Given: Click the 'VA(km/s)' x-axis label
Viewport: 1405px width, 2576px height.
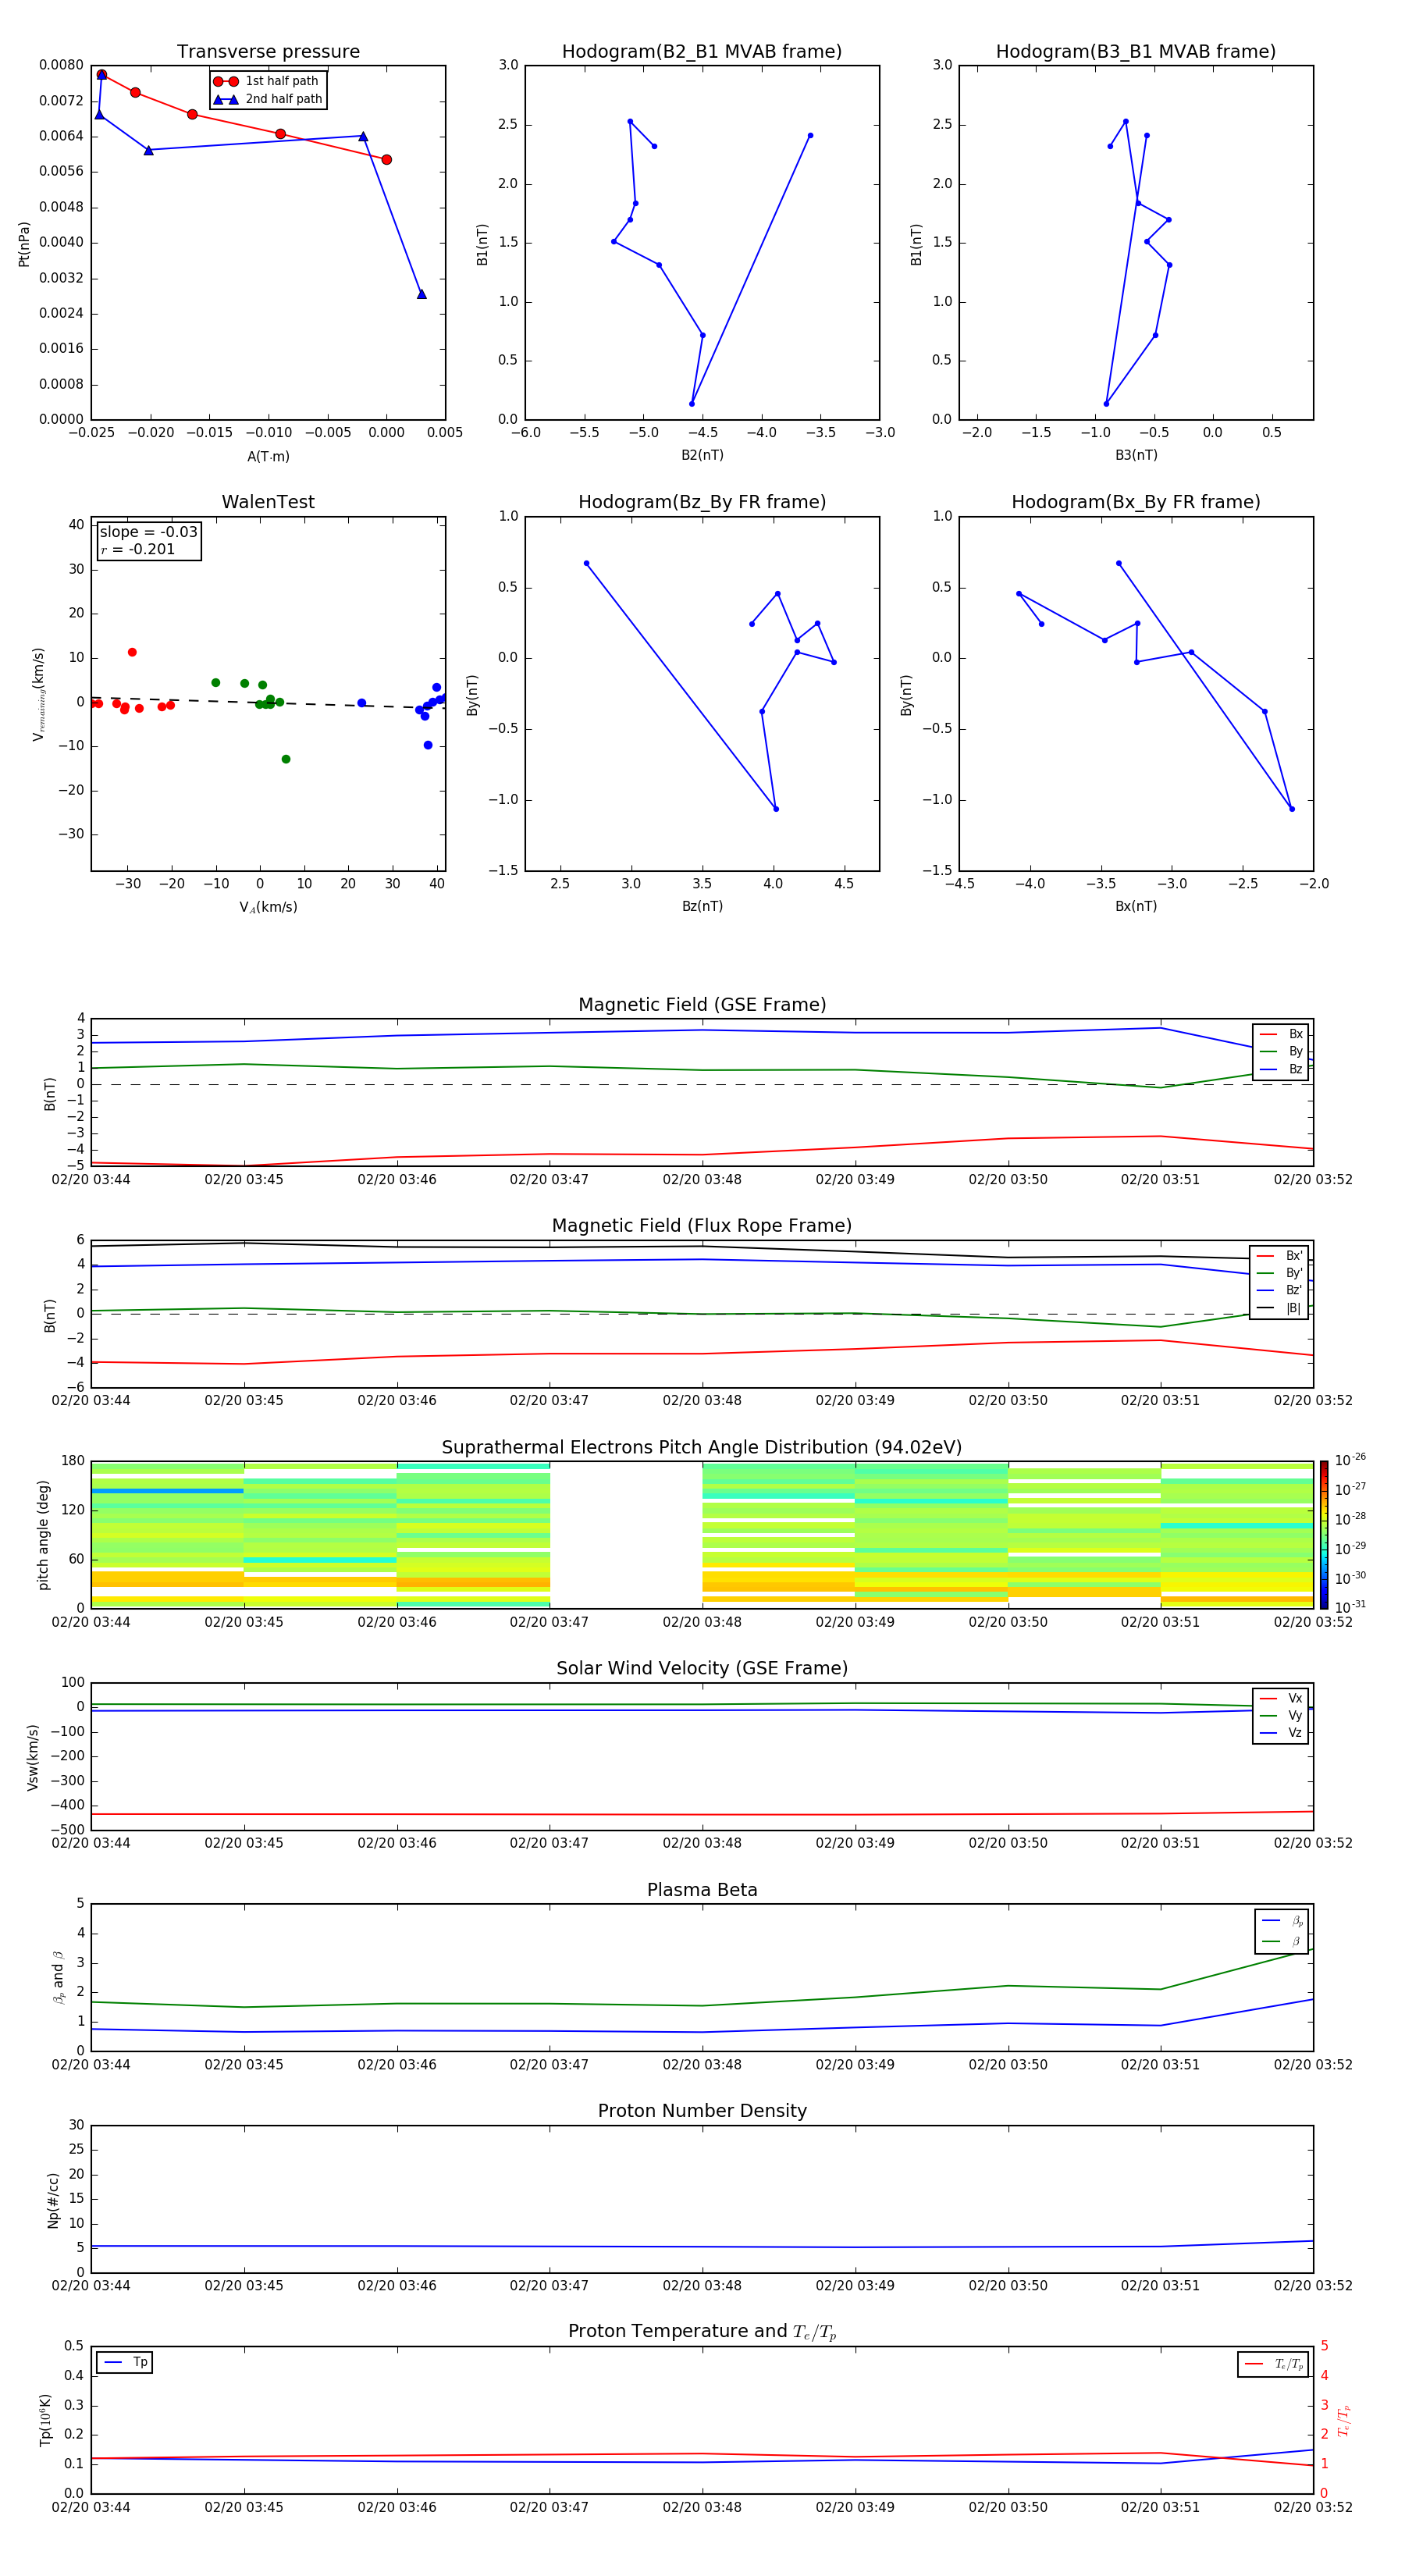Looking at the screenshot, I should [268, 908].
